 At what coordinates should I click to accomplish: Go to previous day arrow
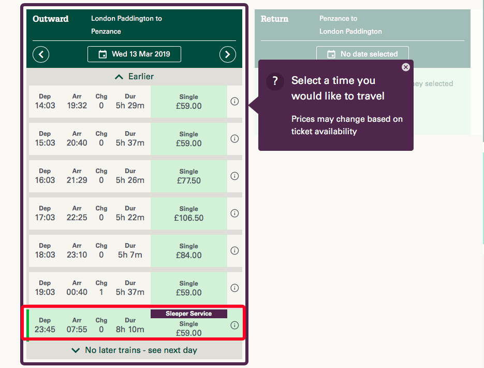pyautogui.click(x=41, y=54)
